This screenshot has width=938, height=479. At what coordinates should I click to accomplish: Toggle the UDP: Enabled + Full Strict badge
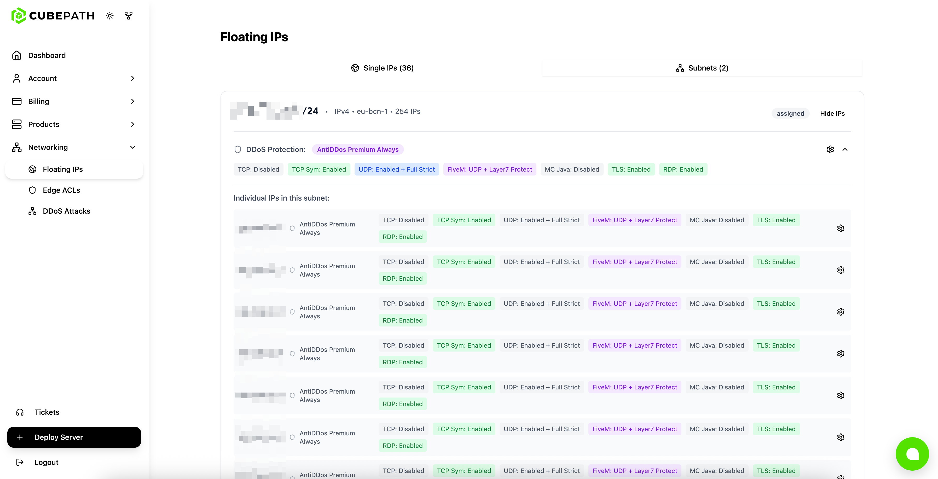pyautogui.click(x=397, y=169)
